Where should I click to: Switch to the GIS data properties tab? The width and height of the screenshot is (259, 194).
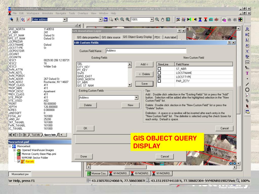tap(88, 37)
